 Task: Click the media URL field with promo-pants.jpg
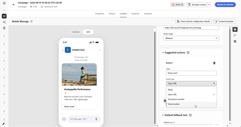pyautogui.click(x=191, y=28)
